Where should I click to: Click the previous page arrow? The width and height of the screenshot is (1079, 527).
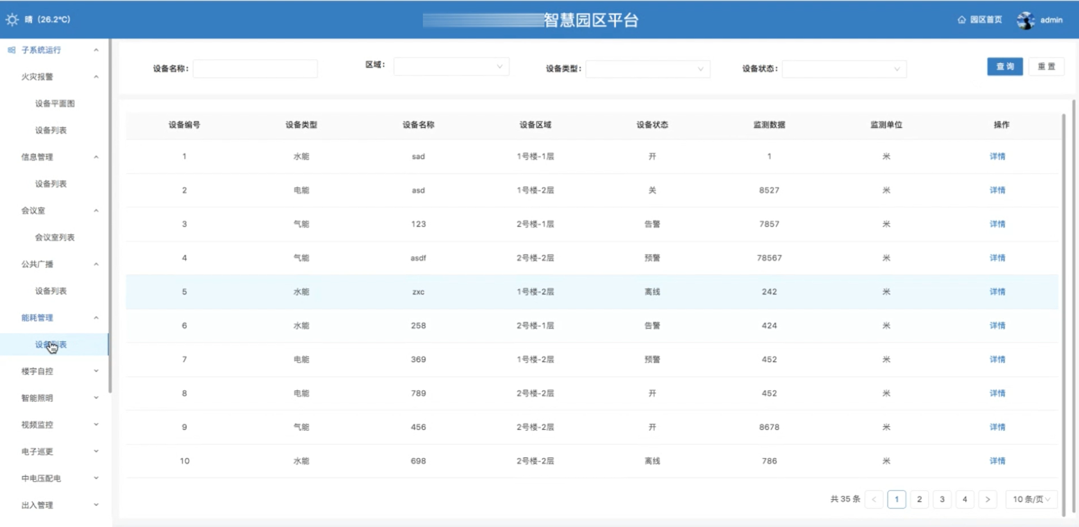[x=874, y=499]
